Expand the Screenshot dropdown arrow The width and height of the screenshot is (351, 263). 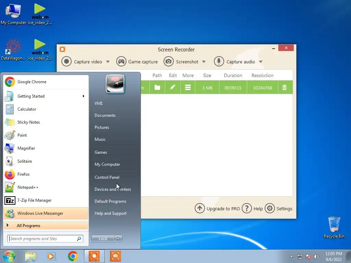[204, 62]
